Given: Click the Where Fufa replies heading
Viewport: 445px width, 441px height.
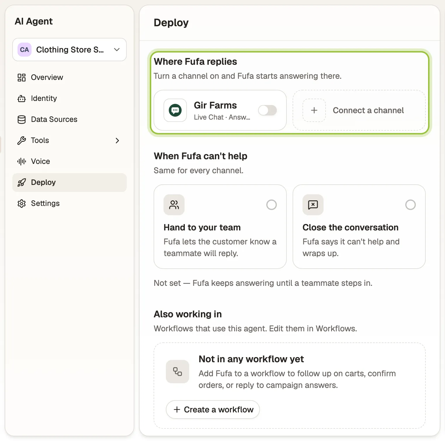Looking at the screenshot, I should point(196,62).
